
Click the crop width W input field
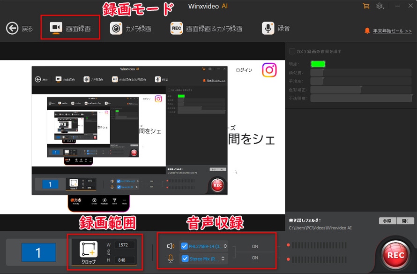click(x=123, y=245)
